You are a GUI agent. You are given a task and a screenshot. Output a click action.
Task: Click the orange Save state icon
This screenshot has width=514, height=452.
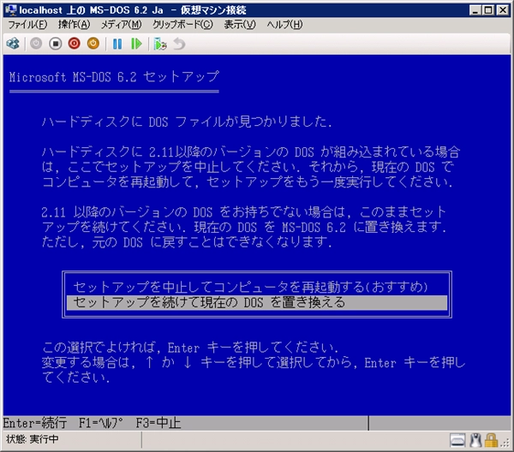coord(93,44)
